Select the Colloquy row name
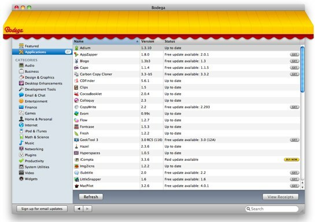This screenshot has height=222, width=318. click(87, 101)
